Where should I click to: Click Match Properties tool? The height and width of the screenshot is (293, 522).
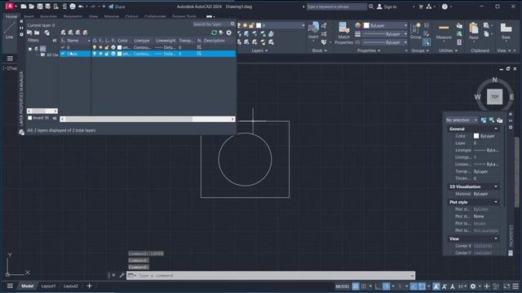[x=344, y=33]
